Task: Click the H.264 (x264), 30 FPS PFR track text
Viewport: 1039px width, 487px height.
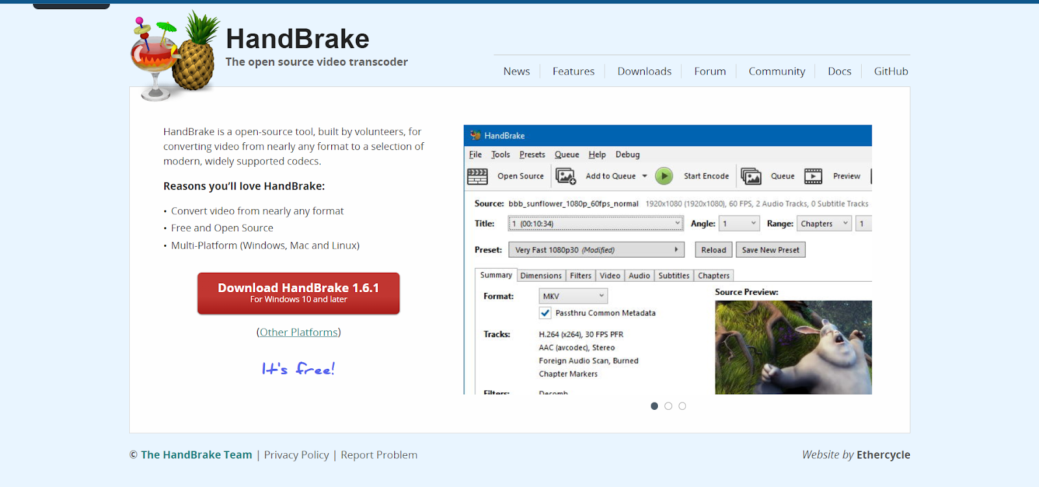Action: point(581,334)
